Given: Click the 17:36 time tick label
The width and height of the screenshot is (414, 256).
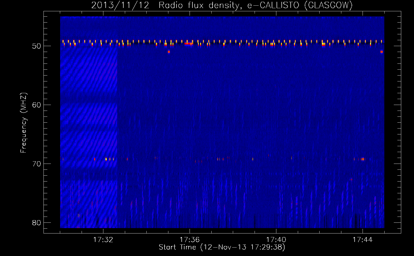Looking at the screenshot, I should [190, 240].
